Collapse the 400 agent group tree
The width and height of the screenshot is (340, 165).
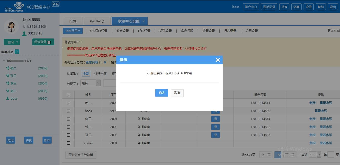pyautogui.click(x=4, y=61)
